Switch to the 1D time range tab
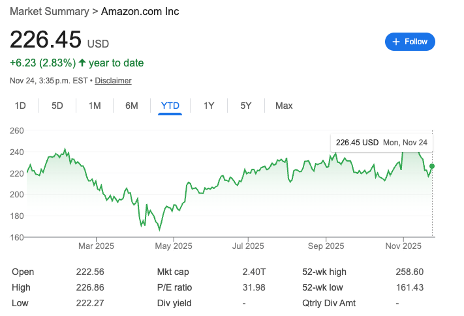464x316 pixels. pyautogui.click(x=20, y=106)
